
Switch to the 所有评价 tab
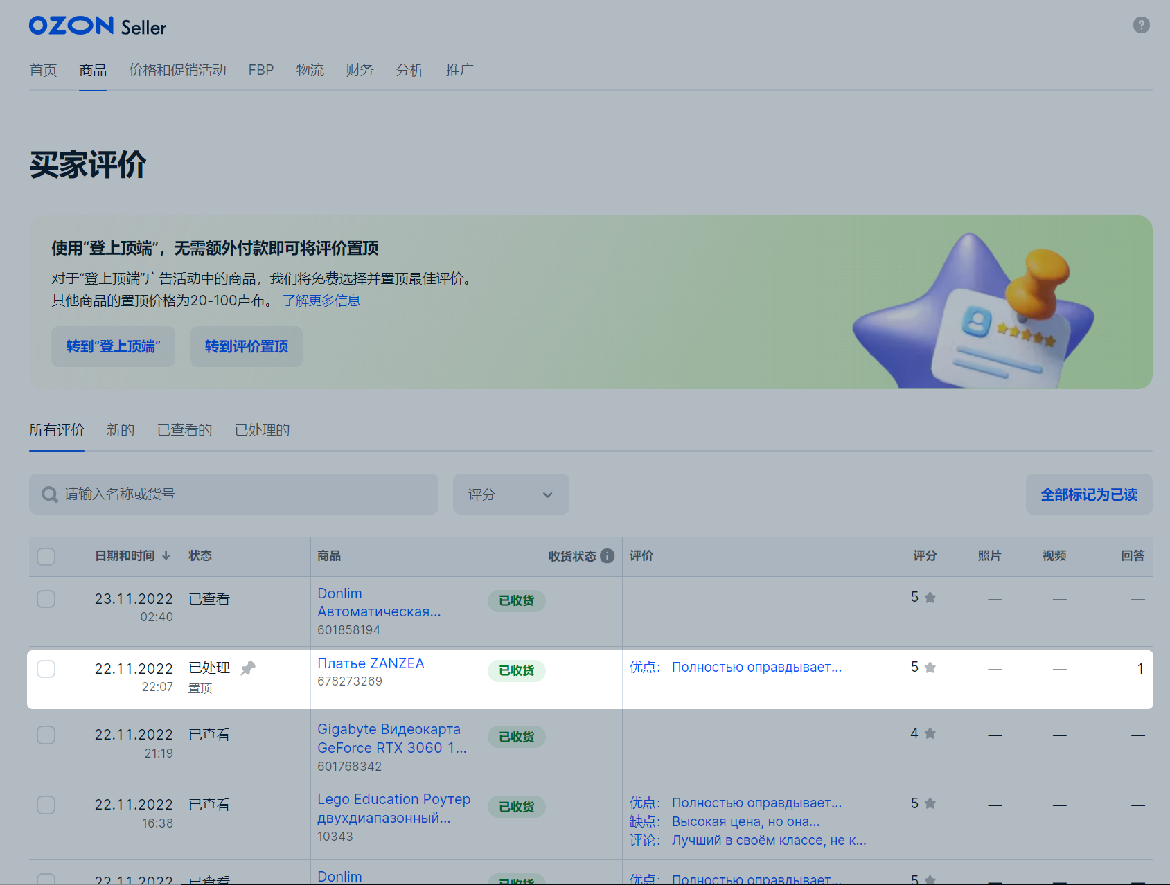[x=57, y=430]
